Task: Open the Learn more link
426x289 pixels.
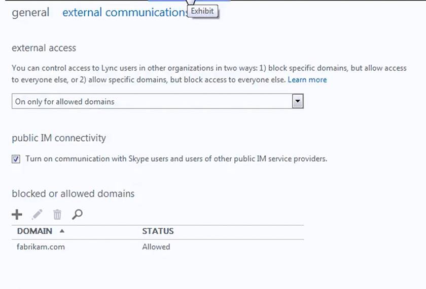Action: pyautogui.click(x=307, y=80)
